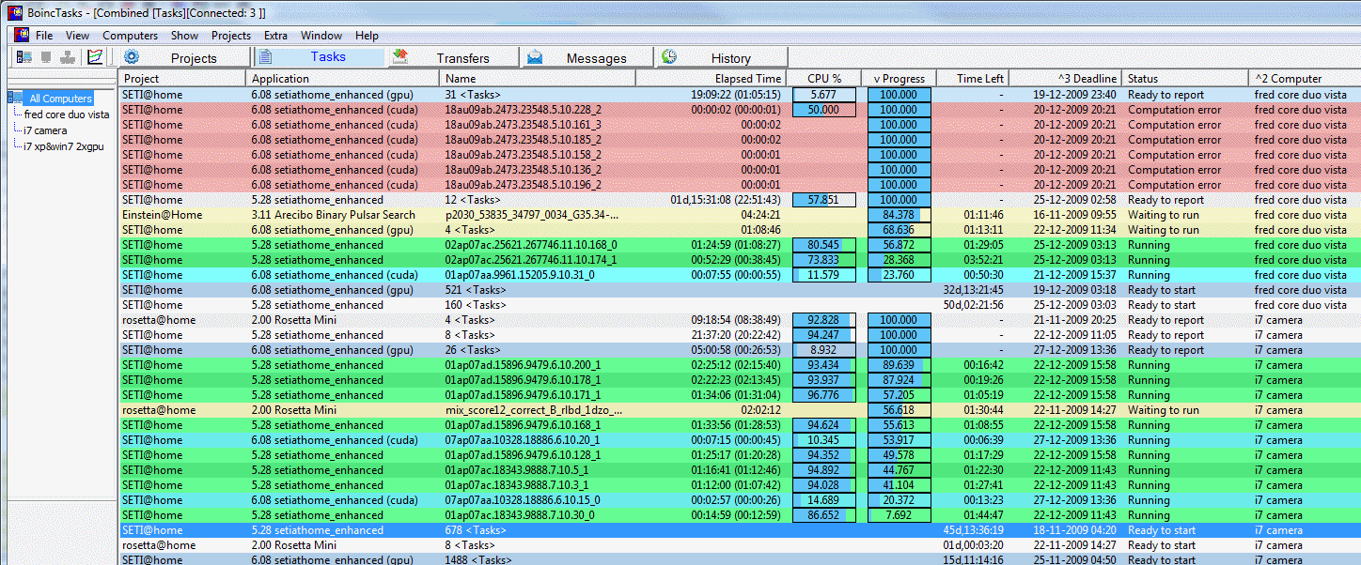Screen dimensions: 1361x565
Task: Expand the 160 <Tasks> group row
Action: [x=740, y=305]
